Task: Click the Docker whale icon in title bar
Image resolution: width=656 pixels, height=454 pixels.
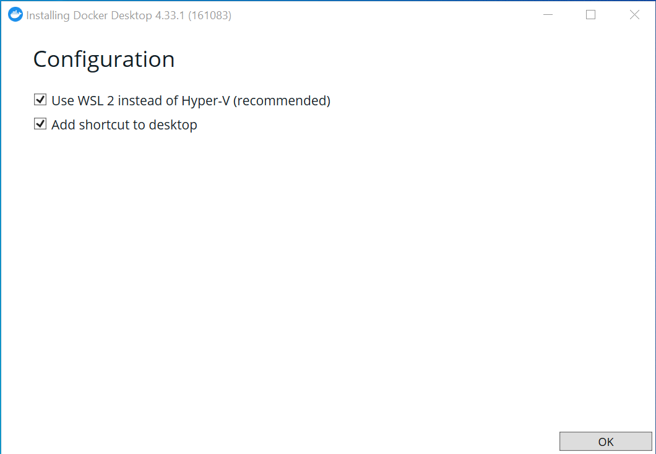Action: (15, 15)
